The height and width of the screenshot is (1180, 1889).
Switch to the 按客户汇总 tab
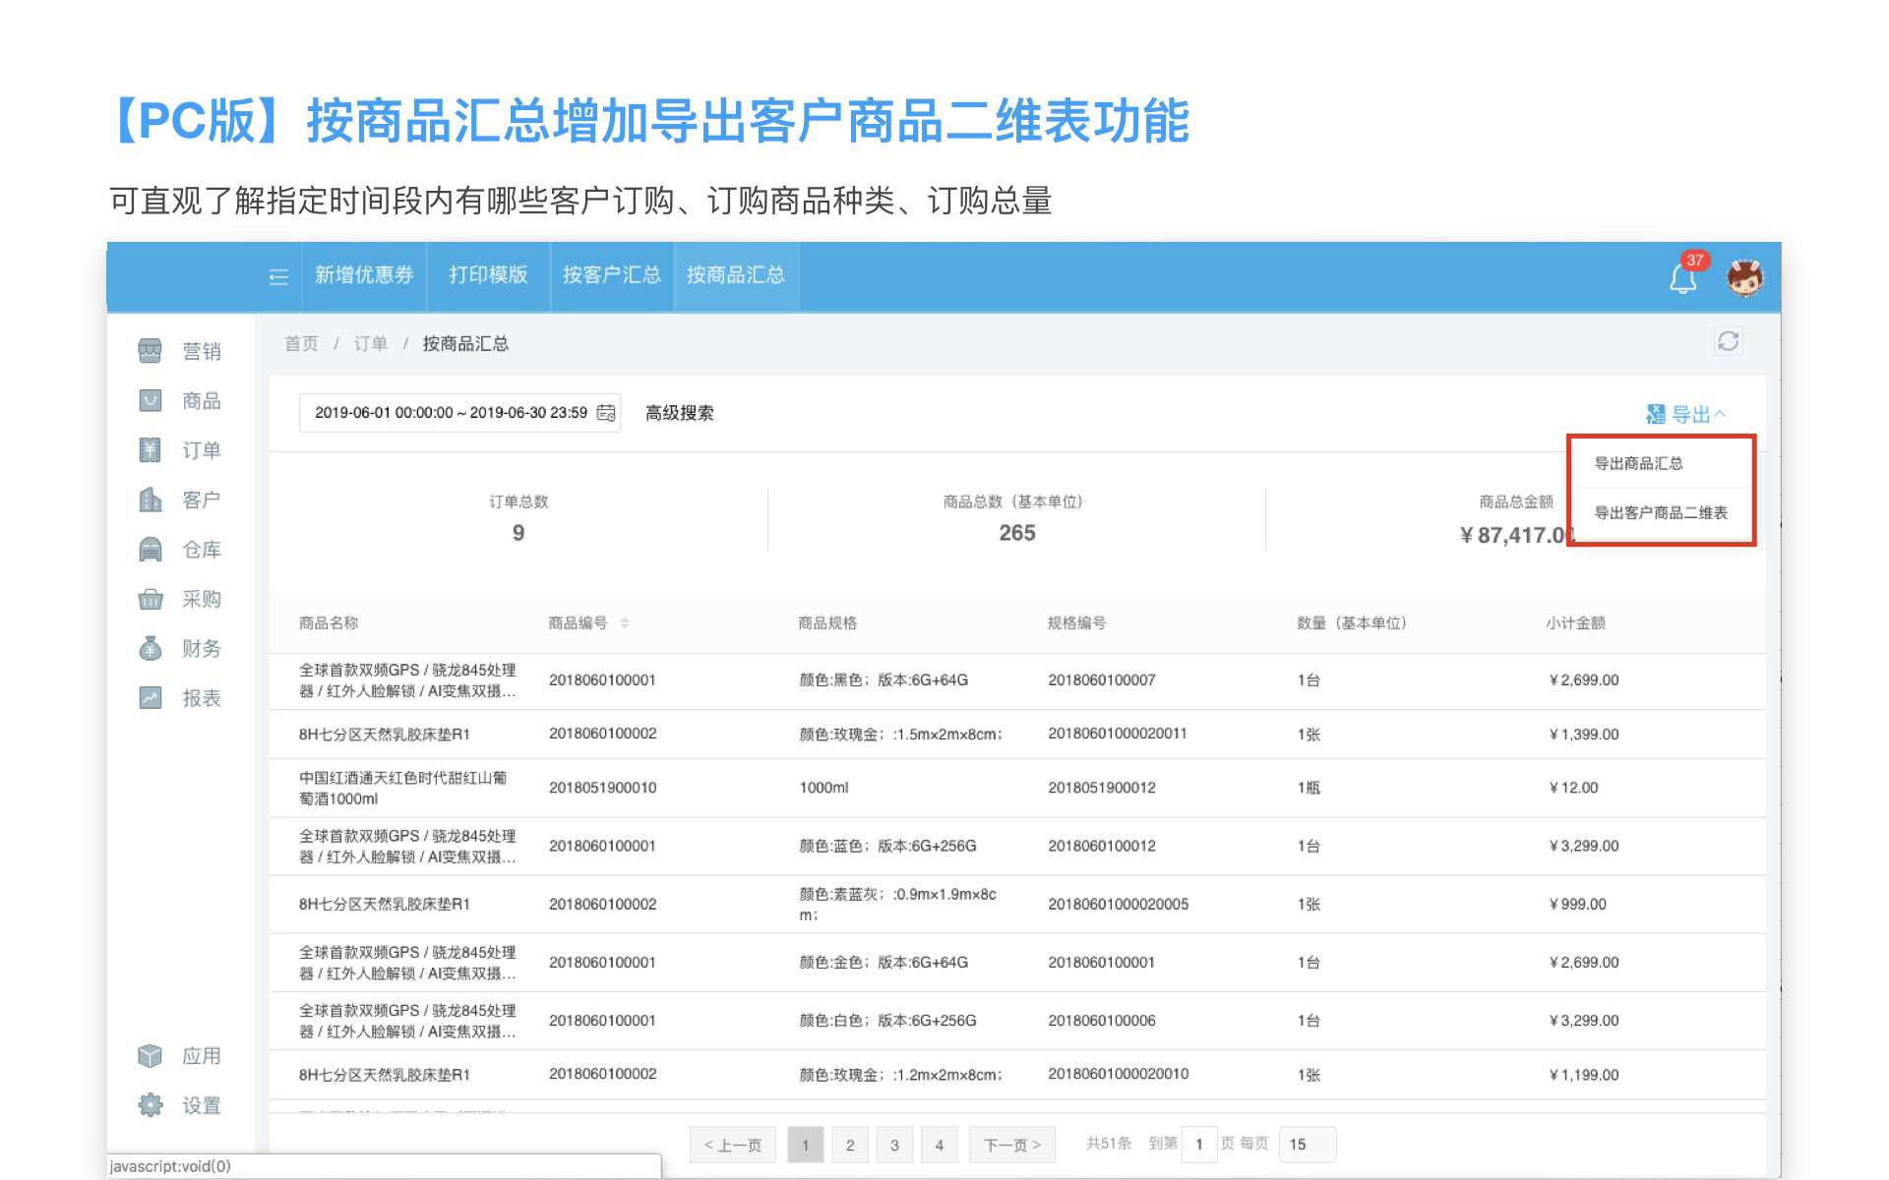pyautogui.click(x=611, y=275)
